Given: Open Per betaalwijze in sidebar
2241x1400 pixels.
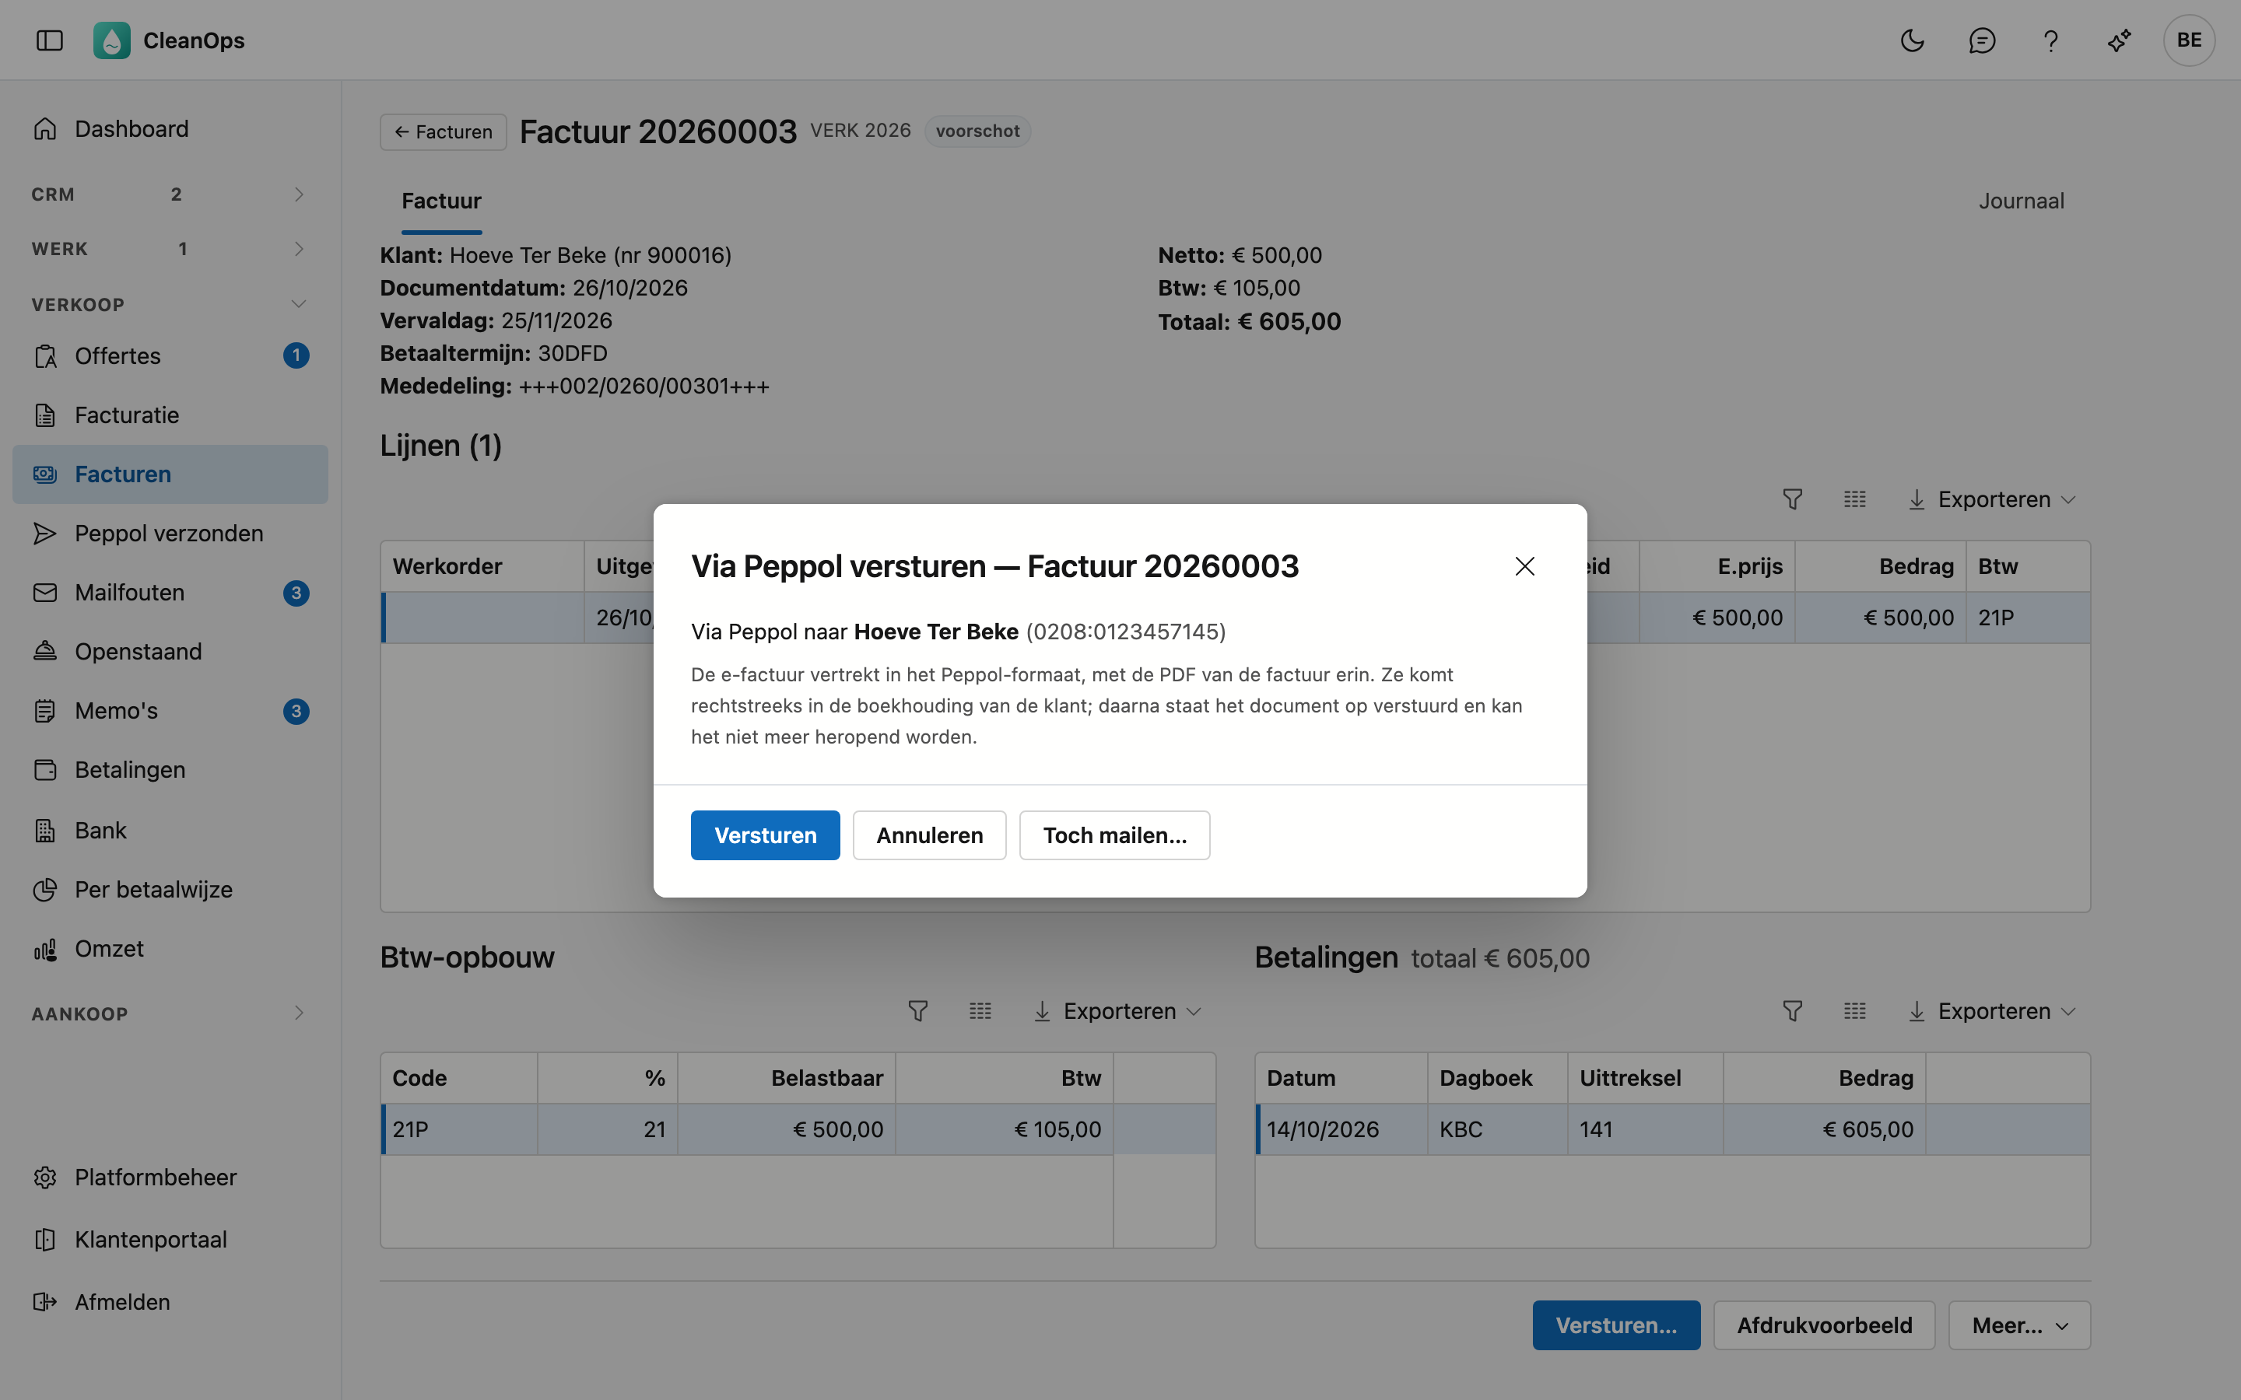Looking at the screenshot, I should pyautogui.click(x=170, y=890).
